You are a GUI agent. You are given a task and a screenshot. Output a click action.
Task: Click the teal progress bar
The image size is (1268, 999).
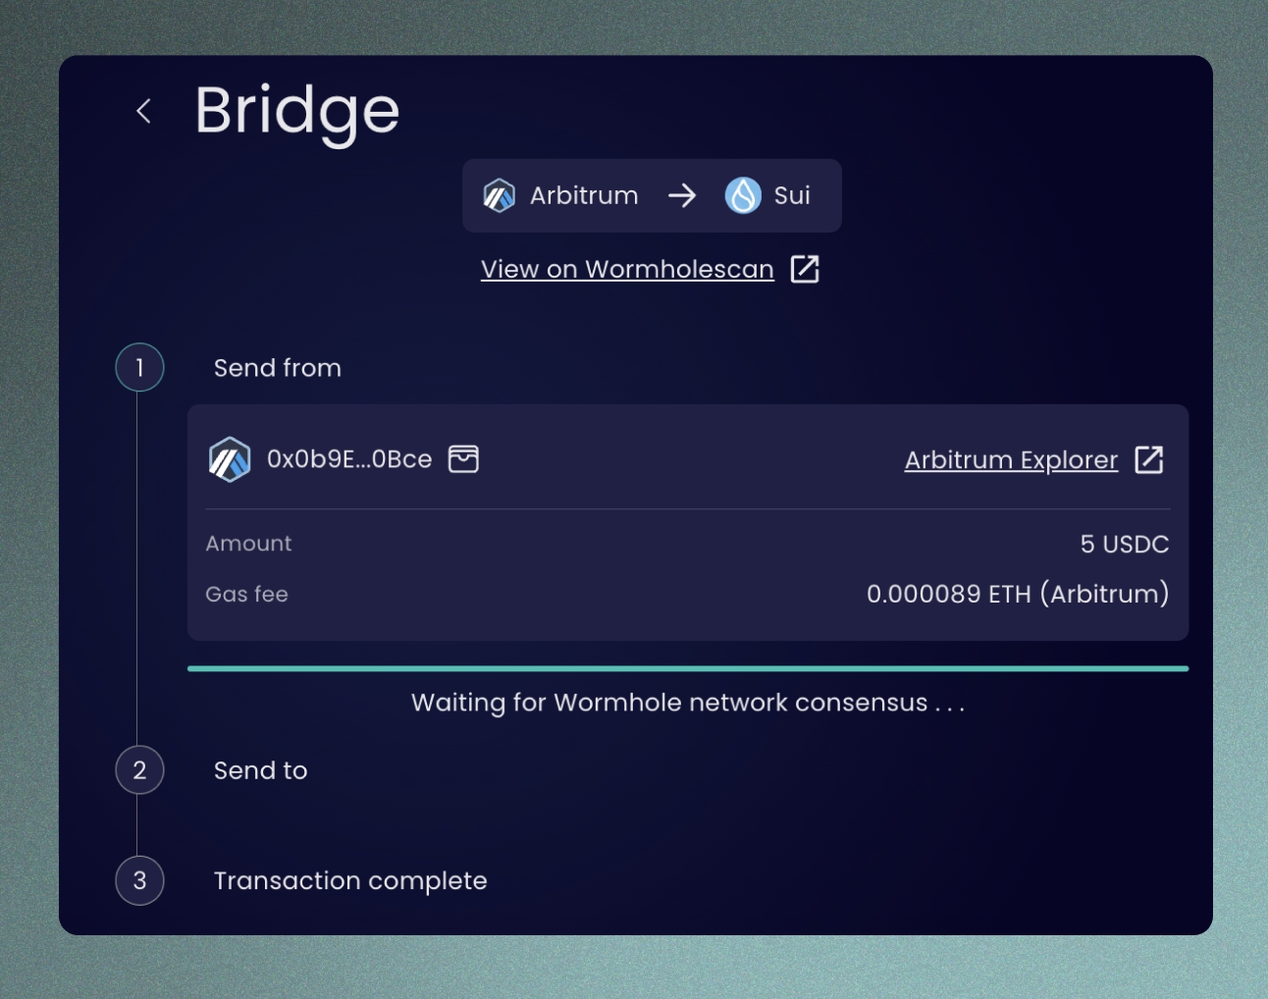click(x=687, y=668)
